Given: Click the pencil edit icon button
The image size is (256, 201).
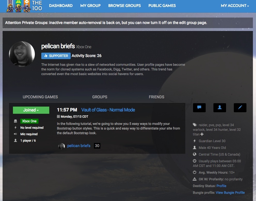Looking at the screenshot, I should [x=240, y=108].
